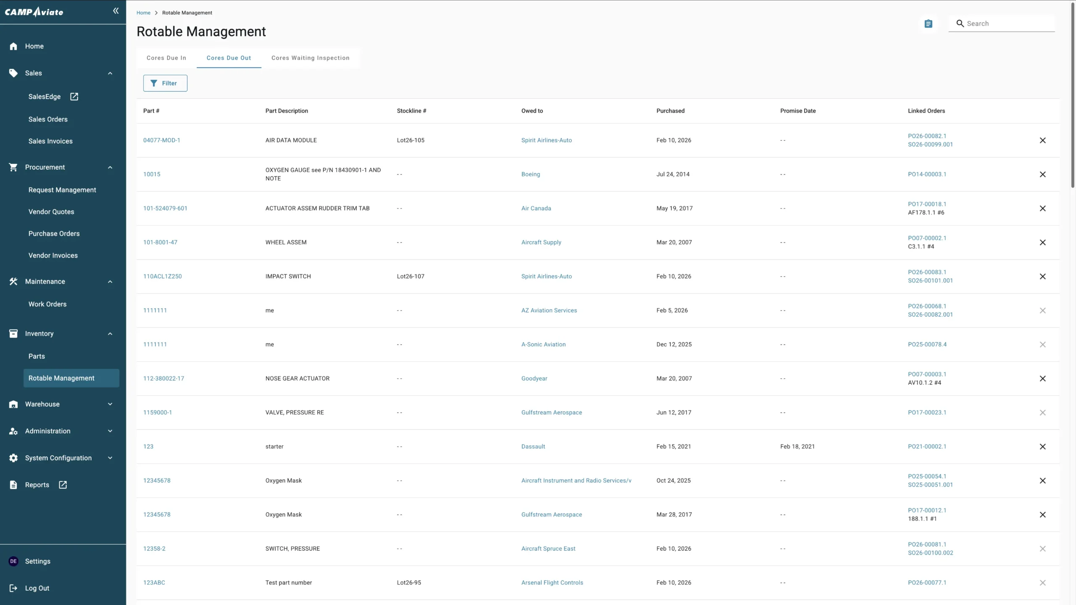Open SalesEdge via the external link icon
The image size is (1076, 605).
pyautogui.click(x=74, y=97)
